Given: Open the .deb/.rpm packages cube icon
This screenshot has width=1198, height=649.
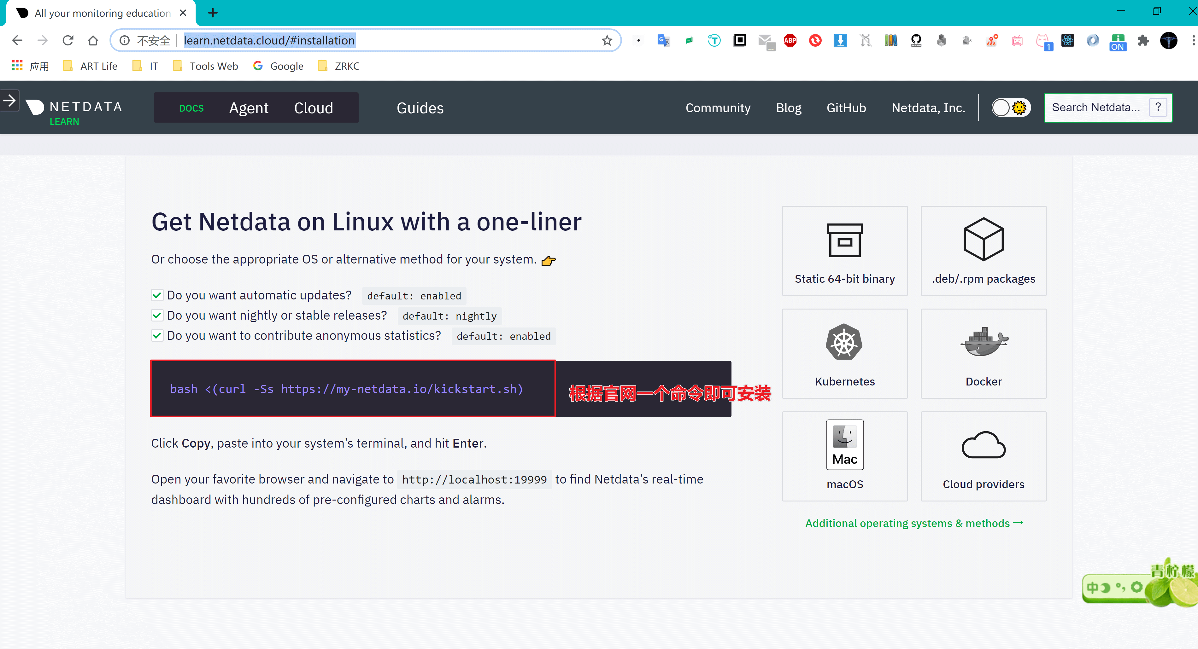Looking at the screenshot, I should click(x=983, y=239).
